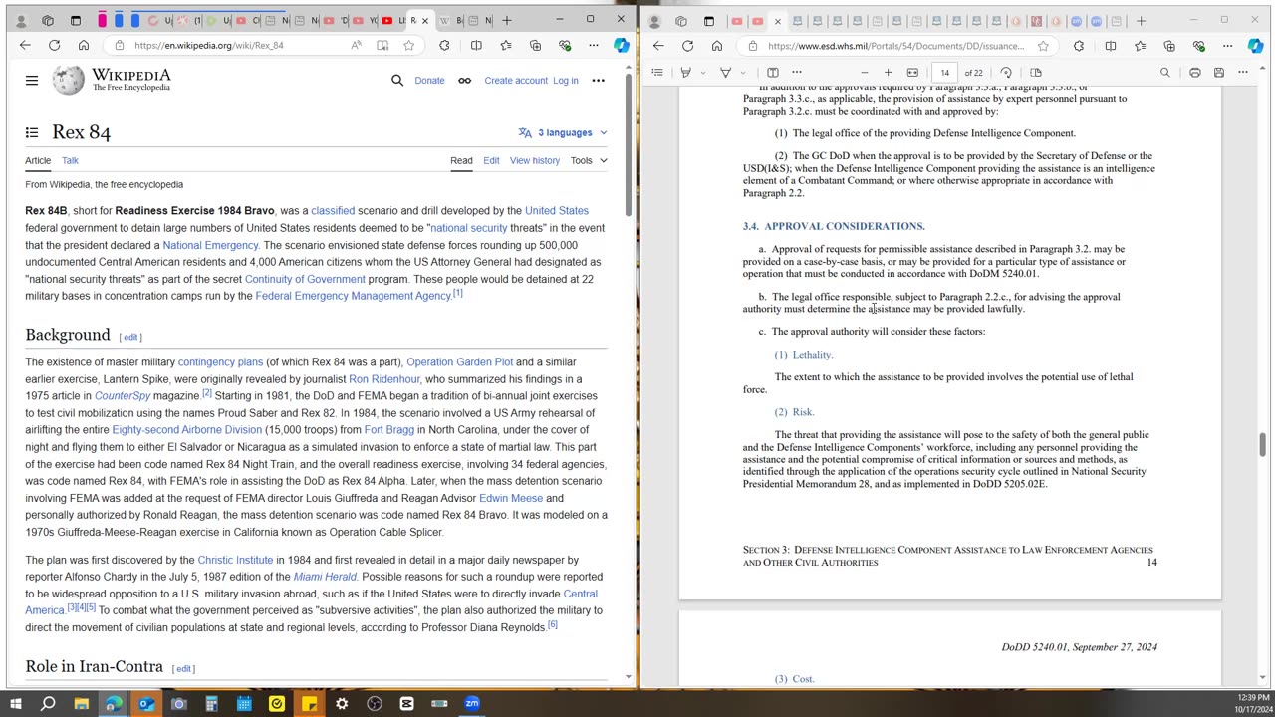Open split screen in Wikipedia browser window
This screenshot has height=717, width=1275.
(476, 45)
